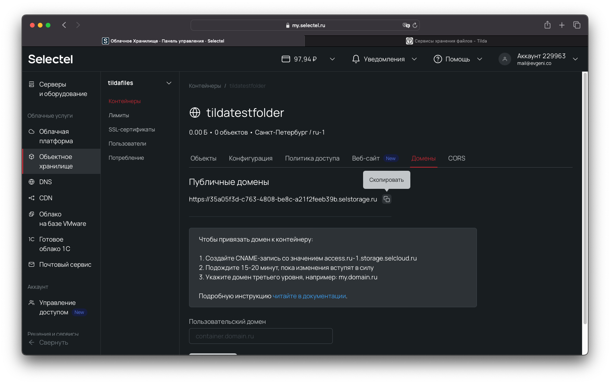Viewport: 610px width, 384px height.
Task: Open the Конфигурация tab
Action: click(x=251, y=158)
